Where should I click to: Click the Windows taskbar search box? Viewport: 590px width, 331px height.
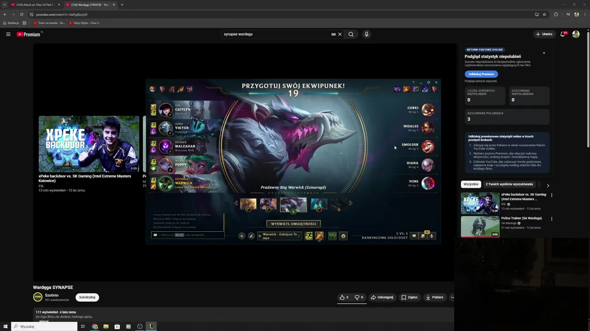pos(44,326)
